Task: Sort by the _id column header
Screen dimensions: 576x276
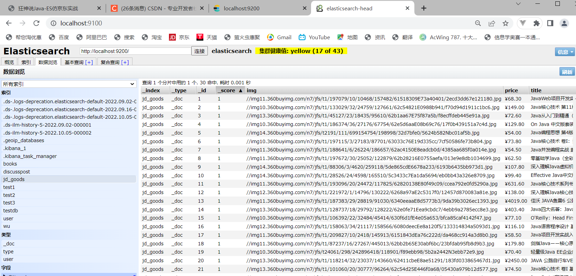Action: click(206, 90)
